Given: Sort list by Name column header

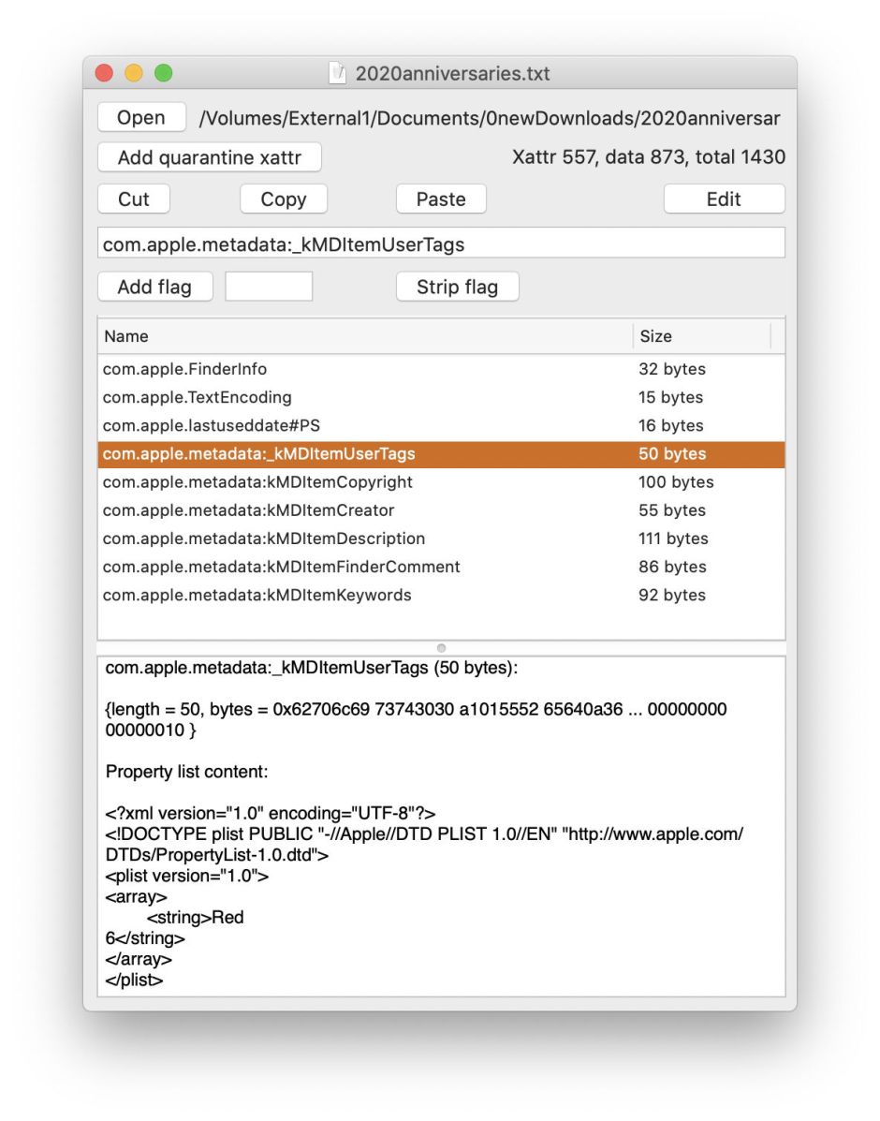Looking at the screenshot, I should [365, 336].
